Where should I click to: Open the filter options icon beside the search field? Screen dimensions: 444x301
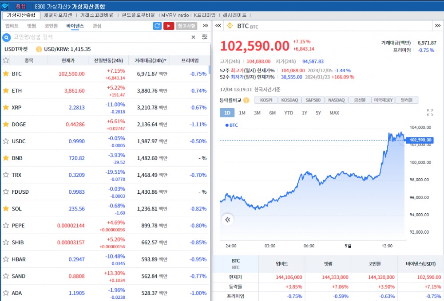pyautogui.click(x=204, y=37)
